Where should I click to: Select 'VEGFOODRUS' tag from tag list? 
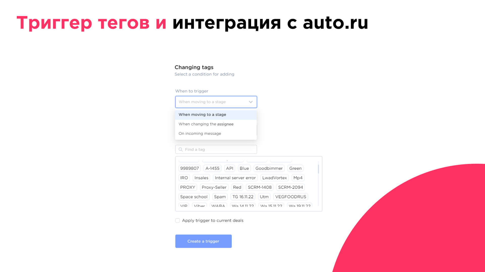tap(291, 197)
